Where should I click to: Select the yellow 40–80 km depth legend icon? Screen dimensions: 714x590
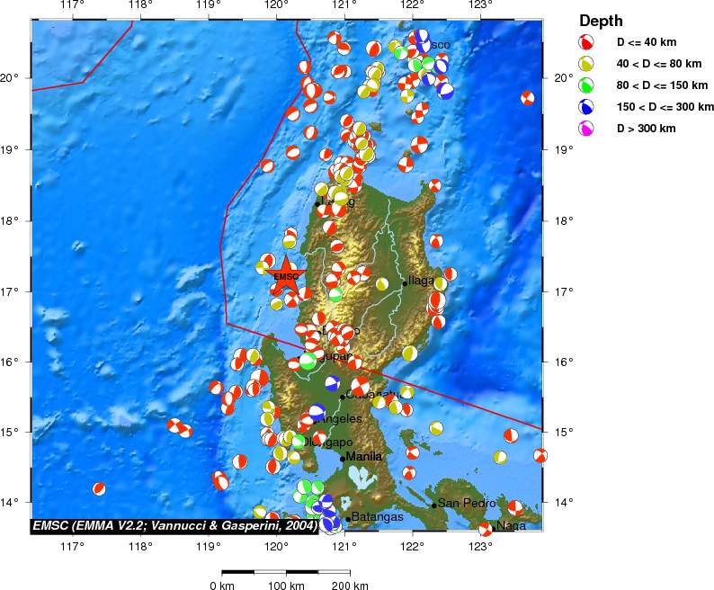[586, 64]
